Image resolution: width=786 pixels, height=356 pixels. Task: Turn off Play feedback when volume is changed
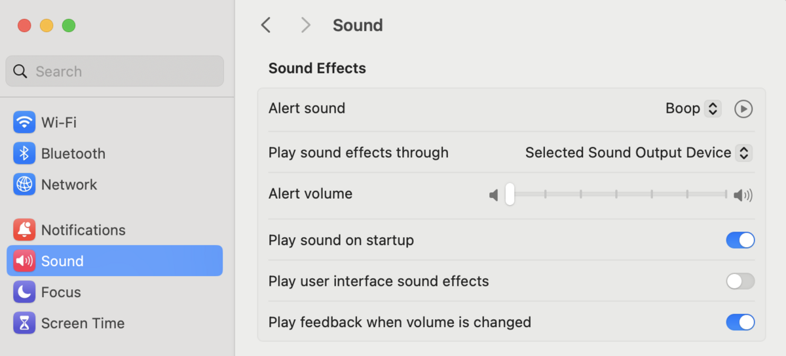[x=740, y=323]
